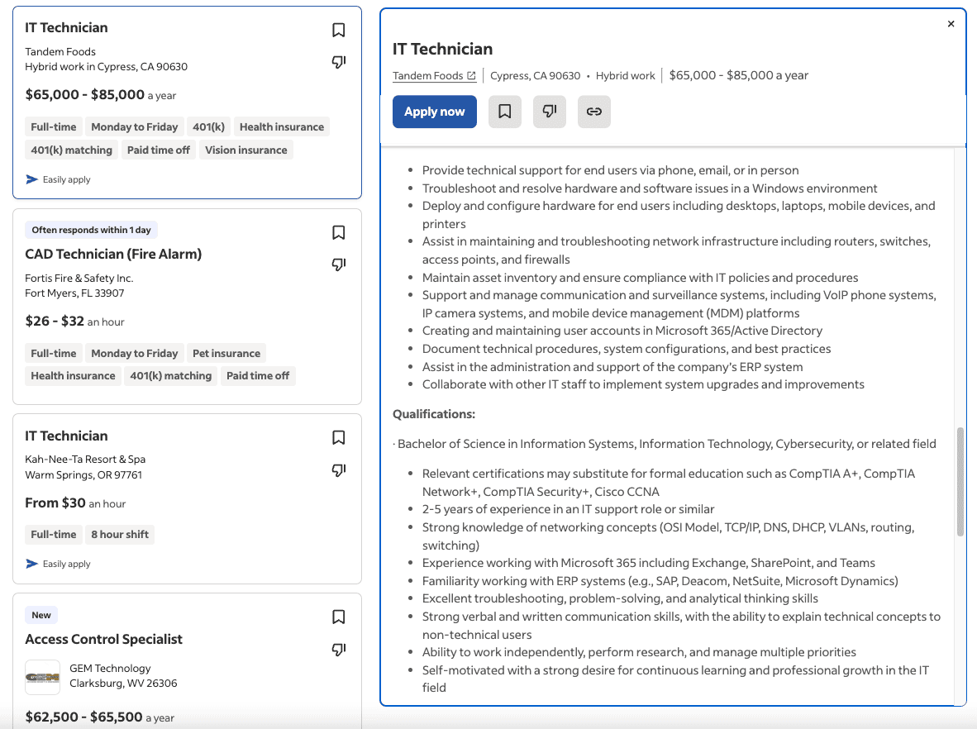Click the '$62,500 - $65,500 a year' salary

tap(100, 717)
